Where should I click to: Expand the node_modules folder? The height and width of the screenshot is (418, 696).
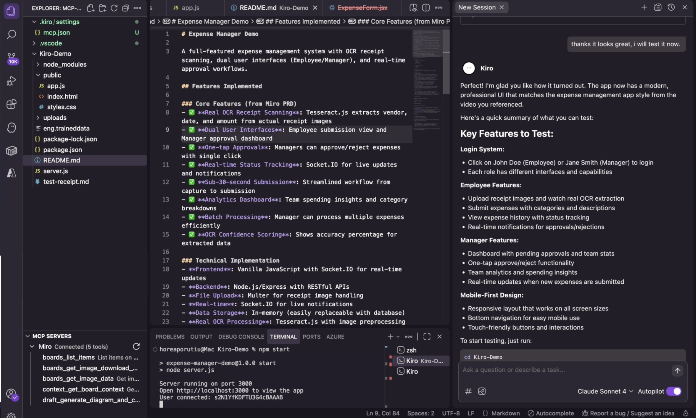coord(65,65)
